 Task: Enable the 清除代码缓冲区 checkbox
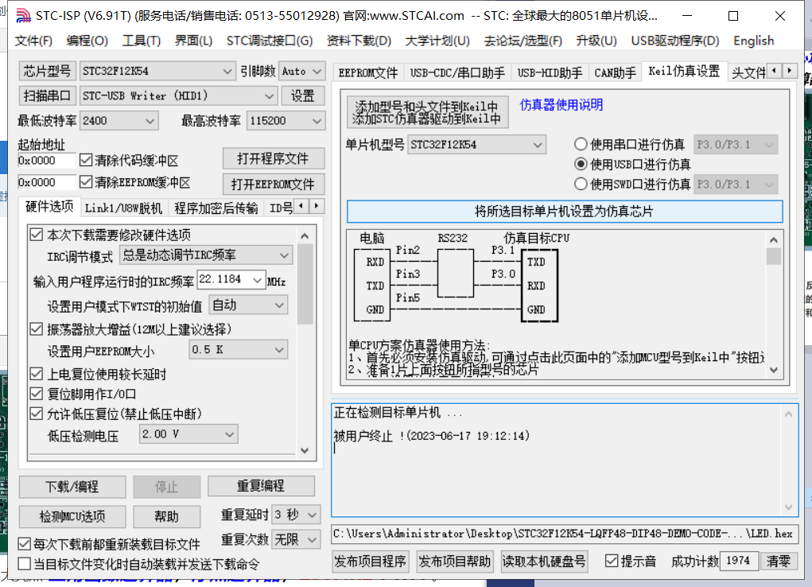(87, 160)
